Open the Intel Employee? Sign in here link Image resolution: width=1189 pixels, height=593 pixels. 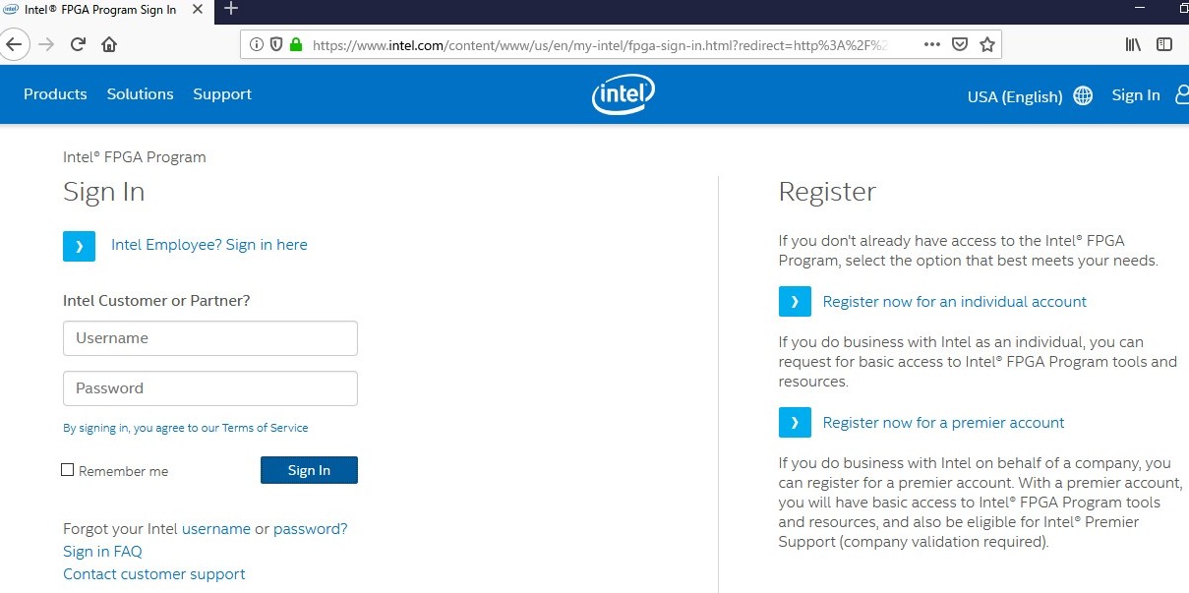click(209, 245)
